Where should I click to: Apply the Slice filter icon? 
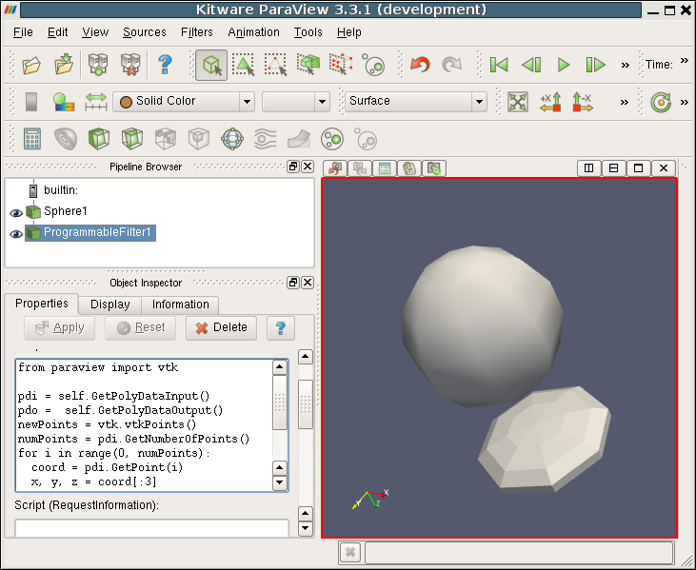click(132, 139)
